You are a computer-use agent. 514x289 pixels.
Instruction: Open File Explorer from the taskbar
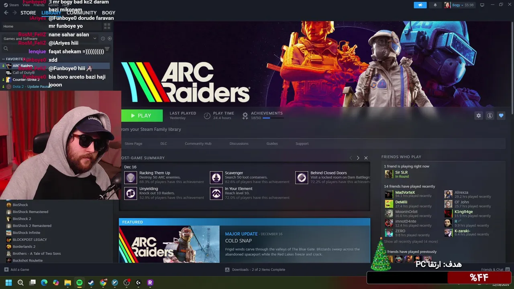(67, 283)
